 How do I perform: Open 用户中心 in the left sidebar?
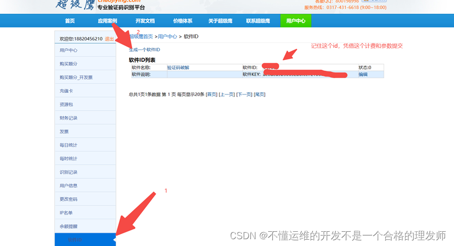click(x=85, y=50)
